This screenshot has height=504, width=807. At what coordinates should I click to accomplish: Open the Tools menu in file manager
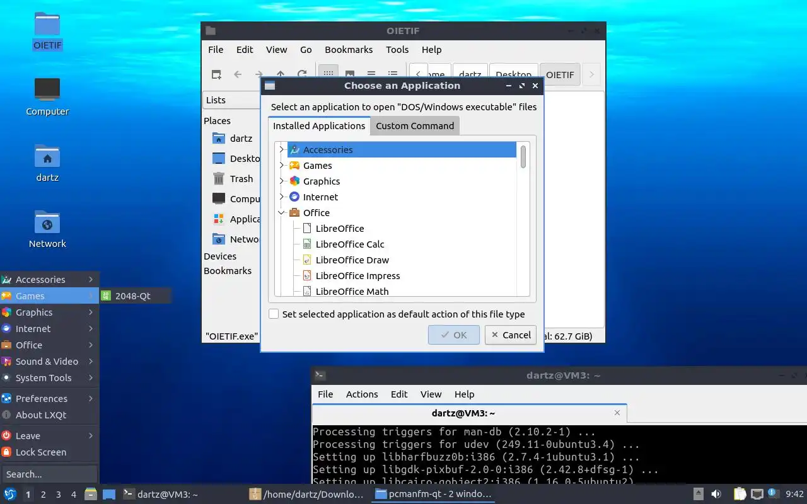[x=397, y=49]
